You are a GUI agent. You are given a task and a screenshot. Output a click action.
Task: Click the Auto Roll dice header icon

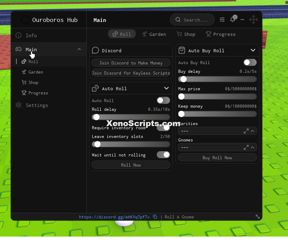(95, 88)
